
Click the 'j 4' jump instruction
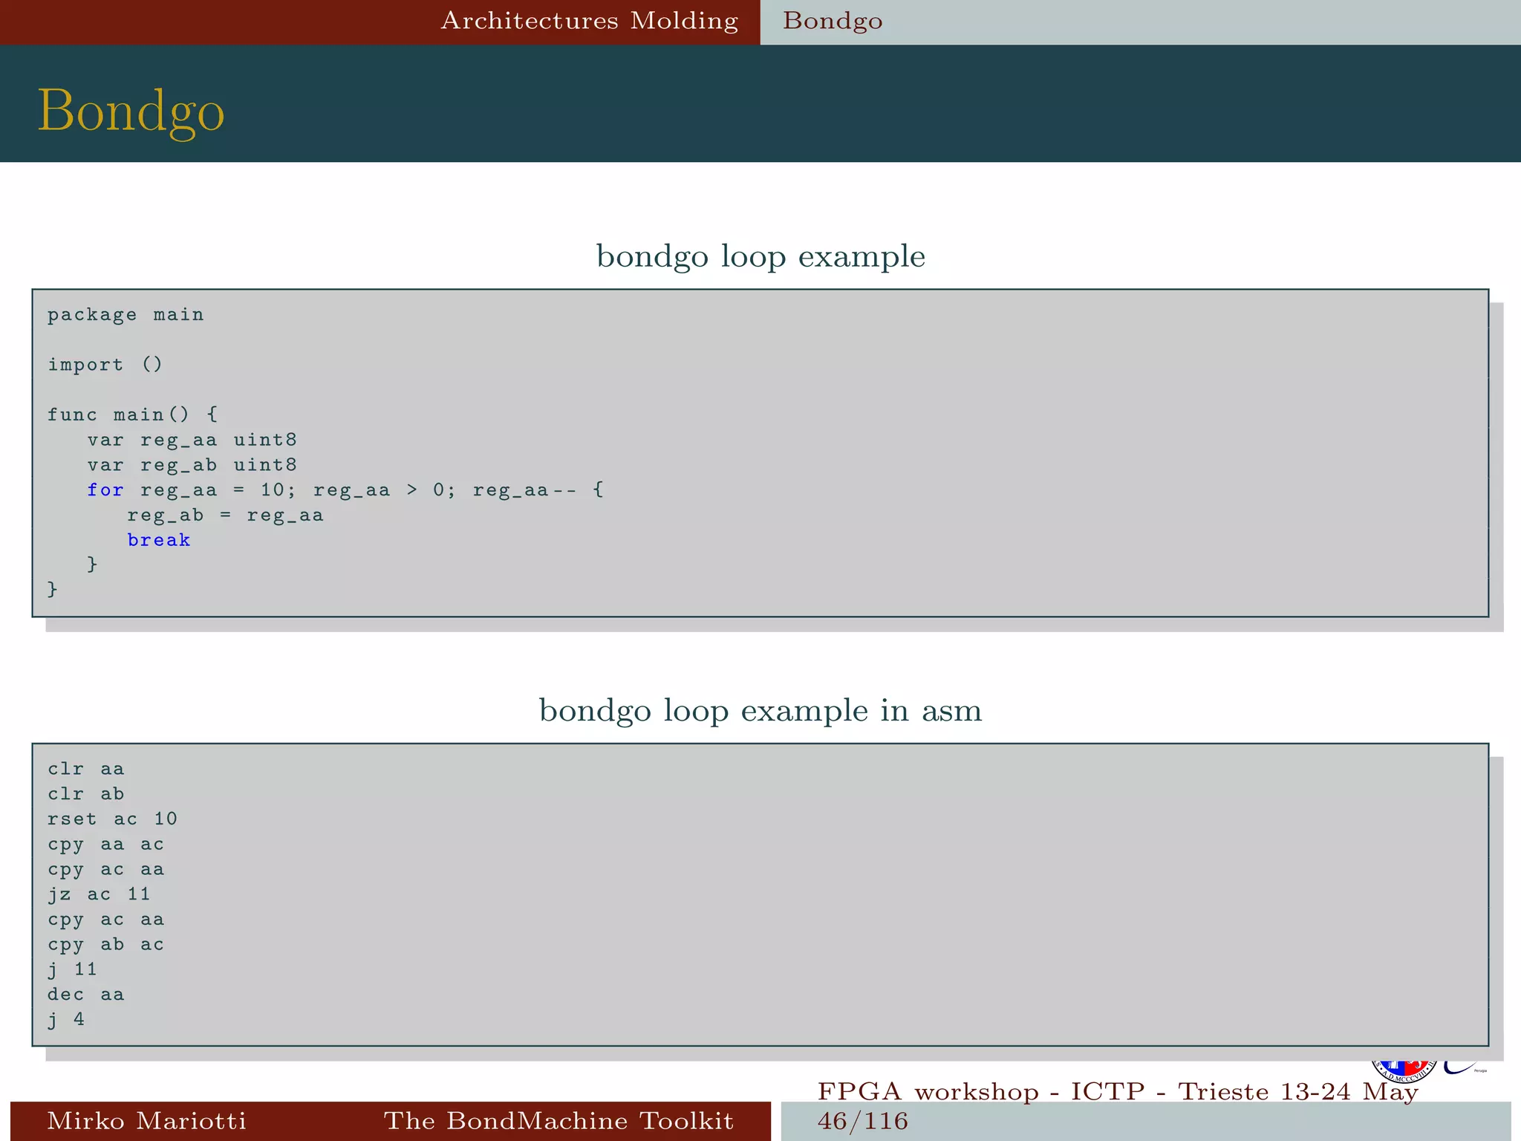66,1020
